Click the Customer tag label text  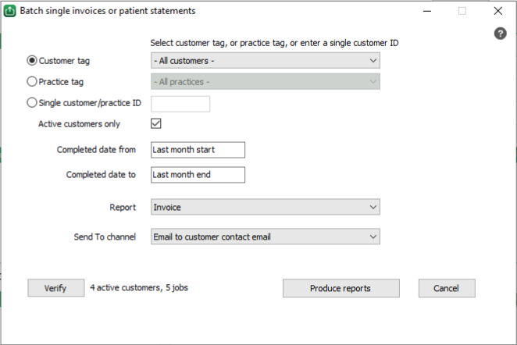coord(64,60)
